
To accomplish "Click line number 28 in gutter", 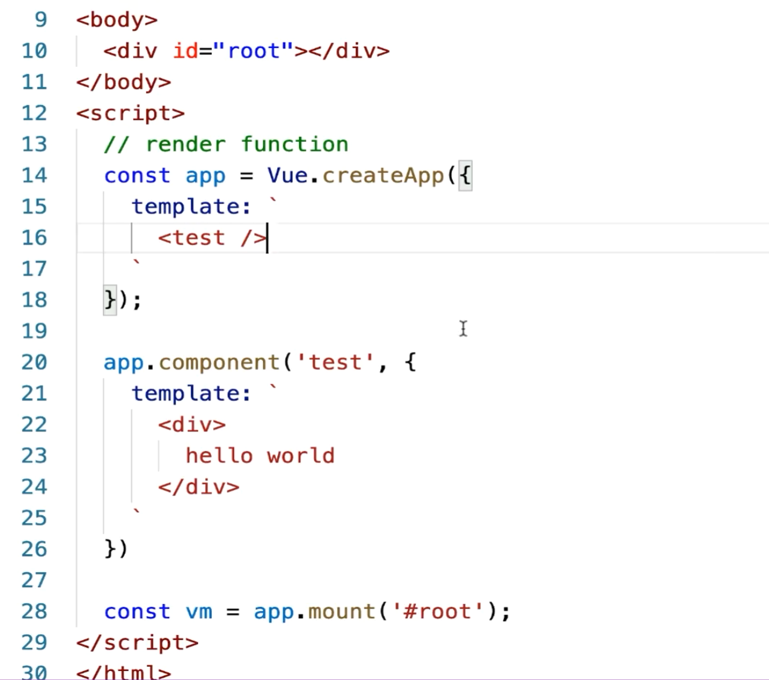I will coord(34,612).
